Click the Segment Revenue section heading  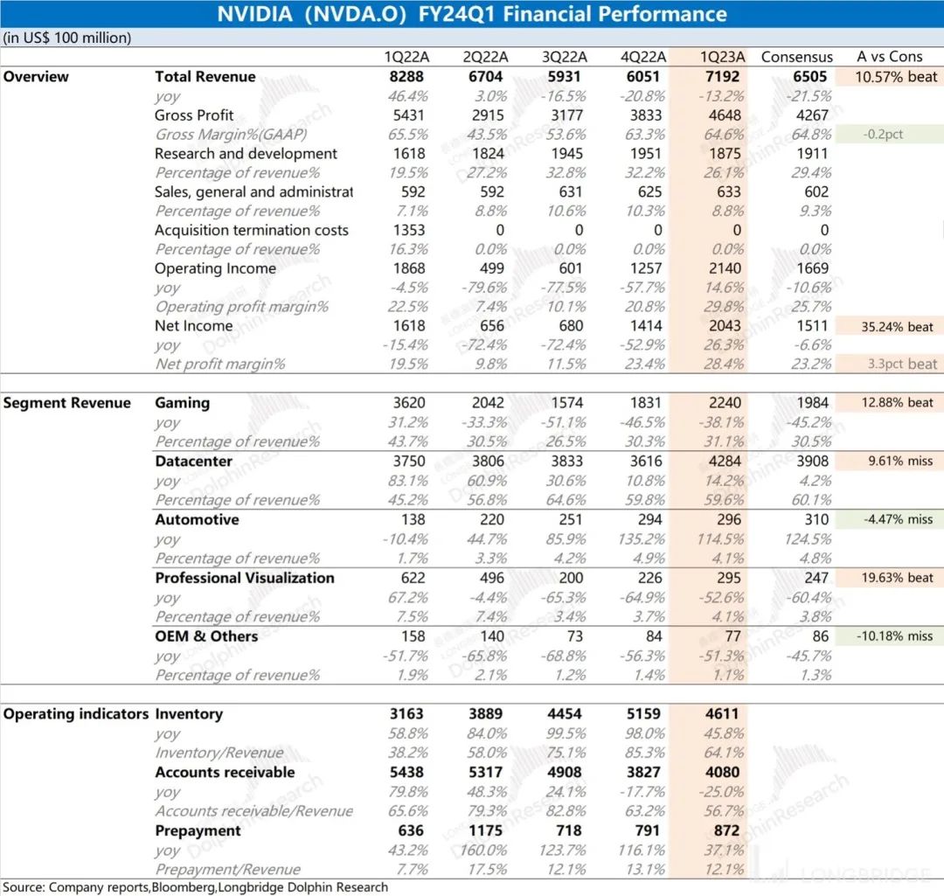66,403
